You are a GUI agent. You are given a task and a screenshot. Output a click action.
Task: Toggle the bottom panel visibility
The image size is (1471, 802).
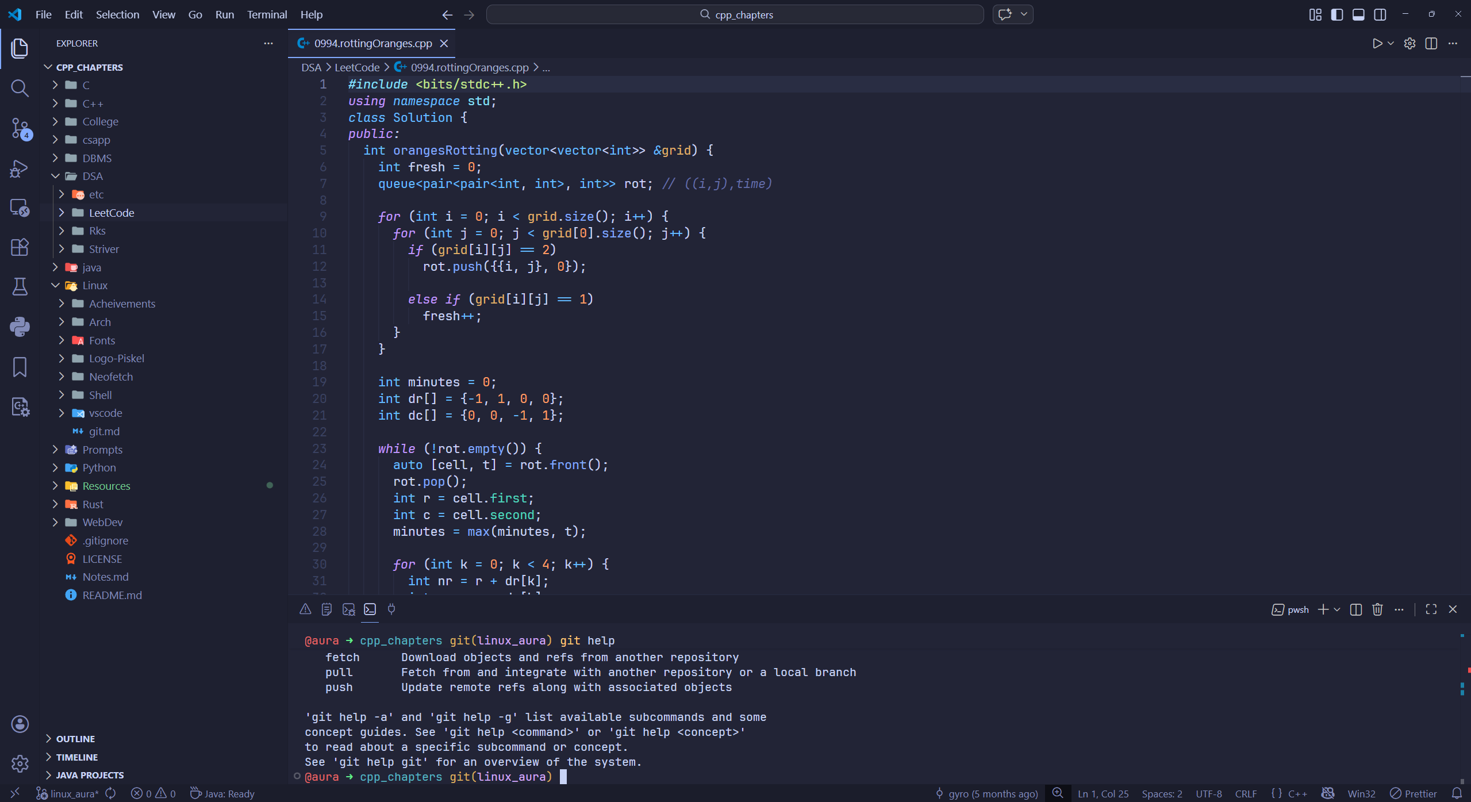tap(1358, 15)
